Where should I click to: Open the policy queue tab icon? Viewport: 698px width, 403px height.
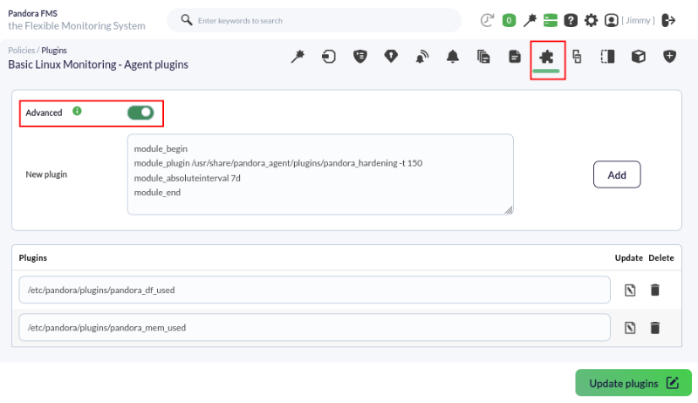329,57
